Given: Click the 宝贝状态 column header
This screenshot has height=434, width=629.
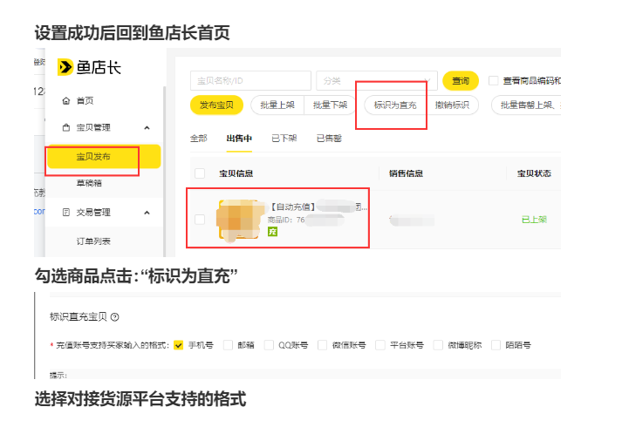Looking at the screenshot, I should point(534,173).
